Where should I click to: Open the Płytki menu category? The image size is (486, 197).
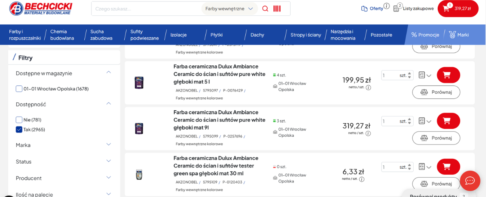click(x=216, y=35)
